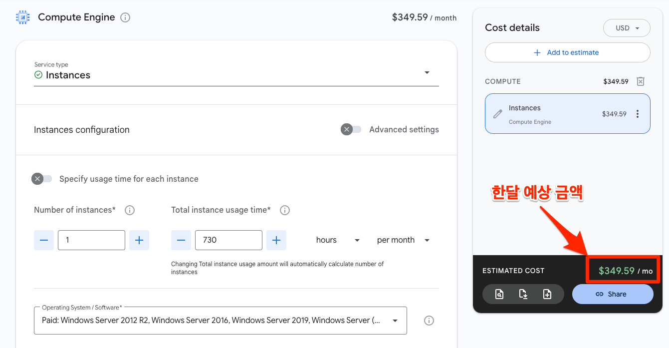Click Instances configuration heading

[x=82, y=130]
